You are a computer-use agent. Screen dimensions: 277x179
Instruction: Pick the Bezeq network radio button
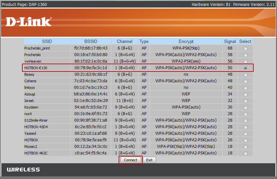coord(245,74)
